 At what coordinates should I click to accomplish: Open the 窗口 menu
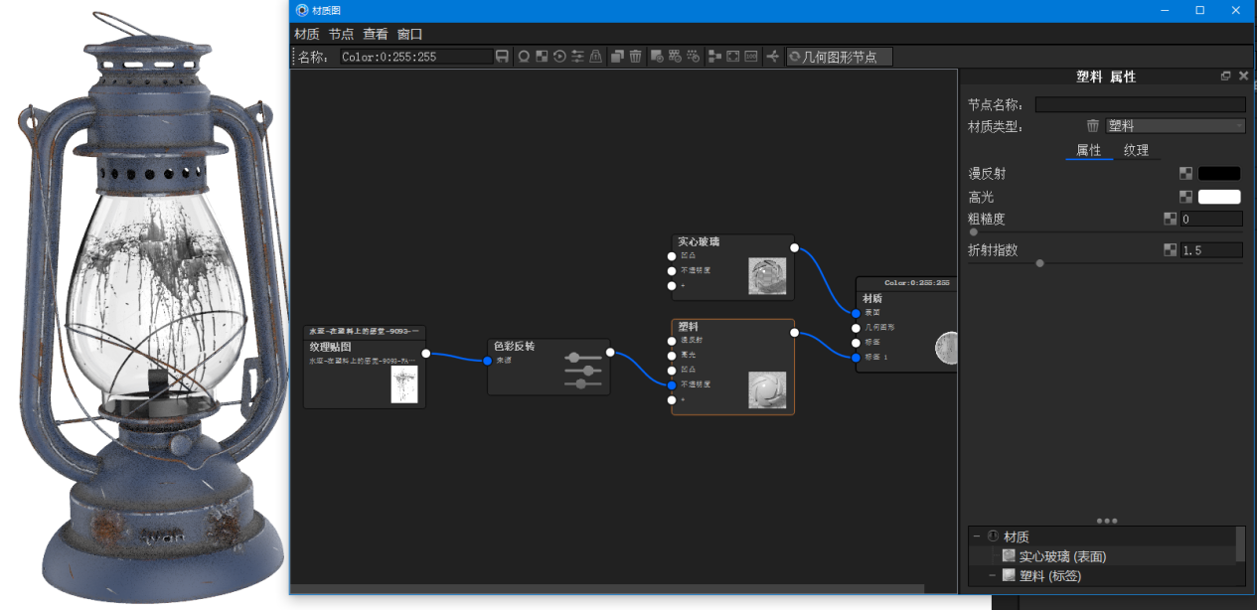[x=409, y=34]
